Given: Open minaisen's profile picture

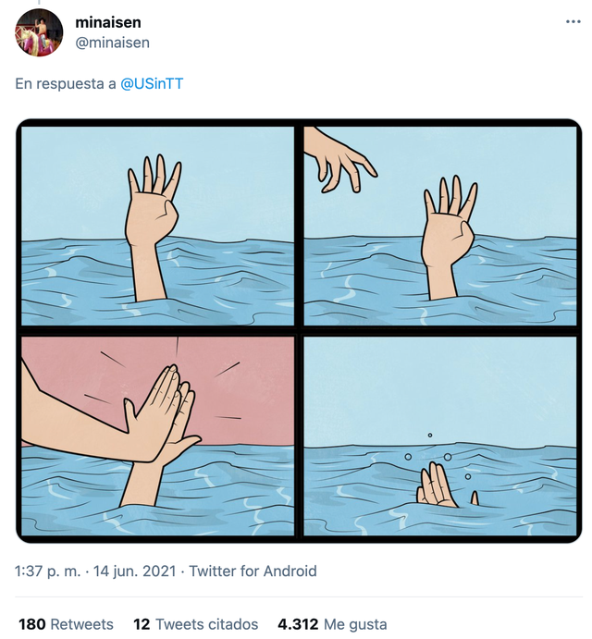Looking at the screenshot, I should pyautogui.click(x=39, y=32).
